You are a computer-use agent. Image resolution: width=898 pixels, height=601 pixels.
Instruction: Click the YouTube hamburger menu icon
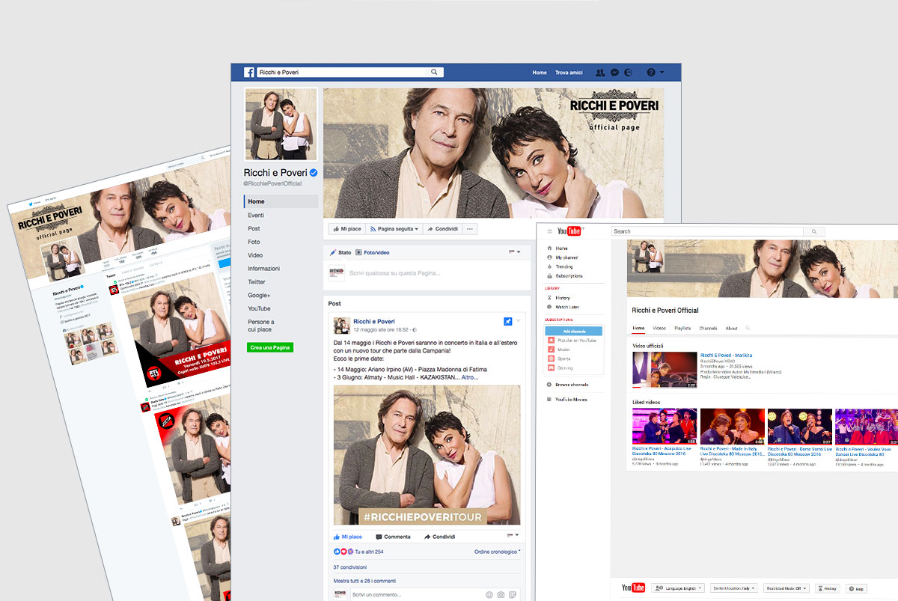coord(550,231)
